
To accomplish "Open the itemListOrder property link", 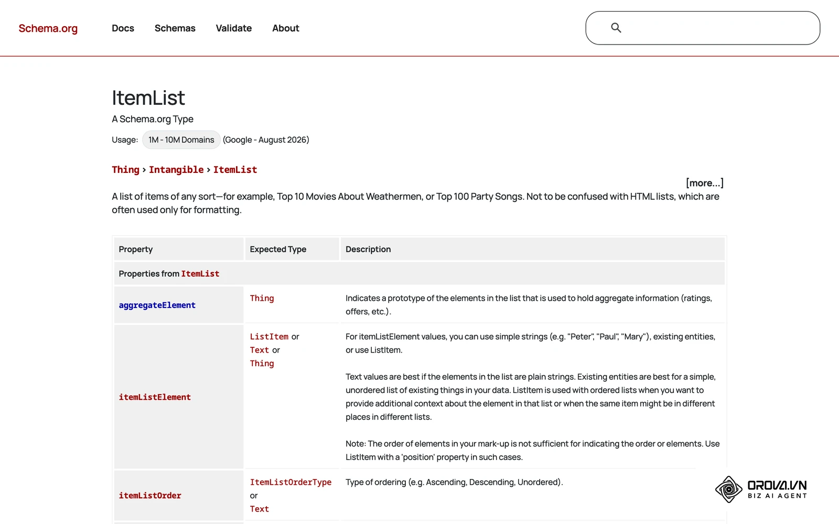I will 150,495.
